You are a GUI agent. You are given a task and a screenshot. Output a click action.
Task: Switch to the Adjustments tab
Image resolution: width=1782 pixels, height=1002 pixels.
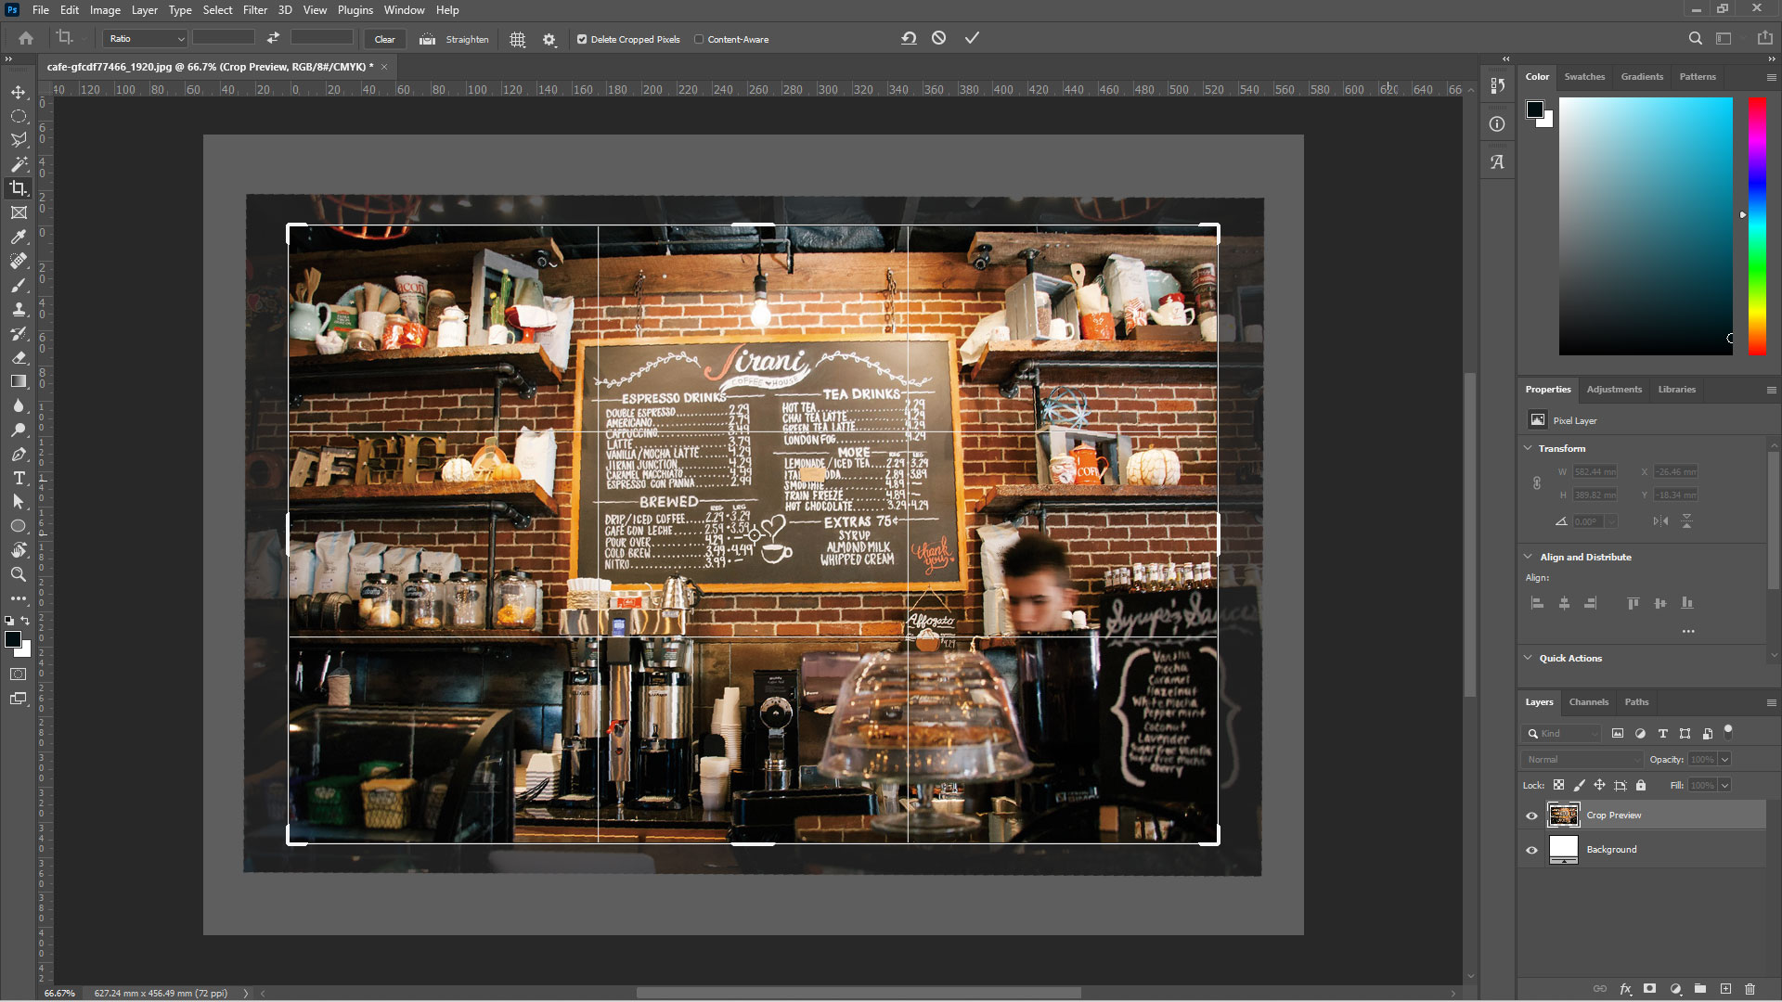coord(1614,390)
